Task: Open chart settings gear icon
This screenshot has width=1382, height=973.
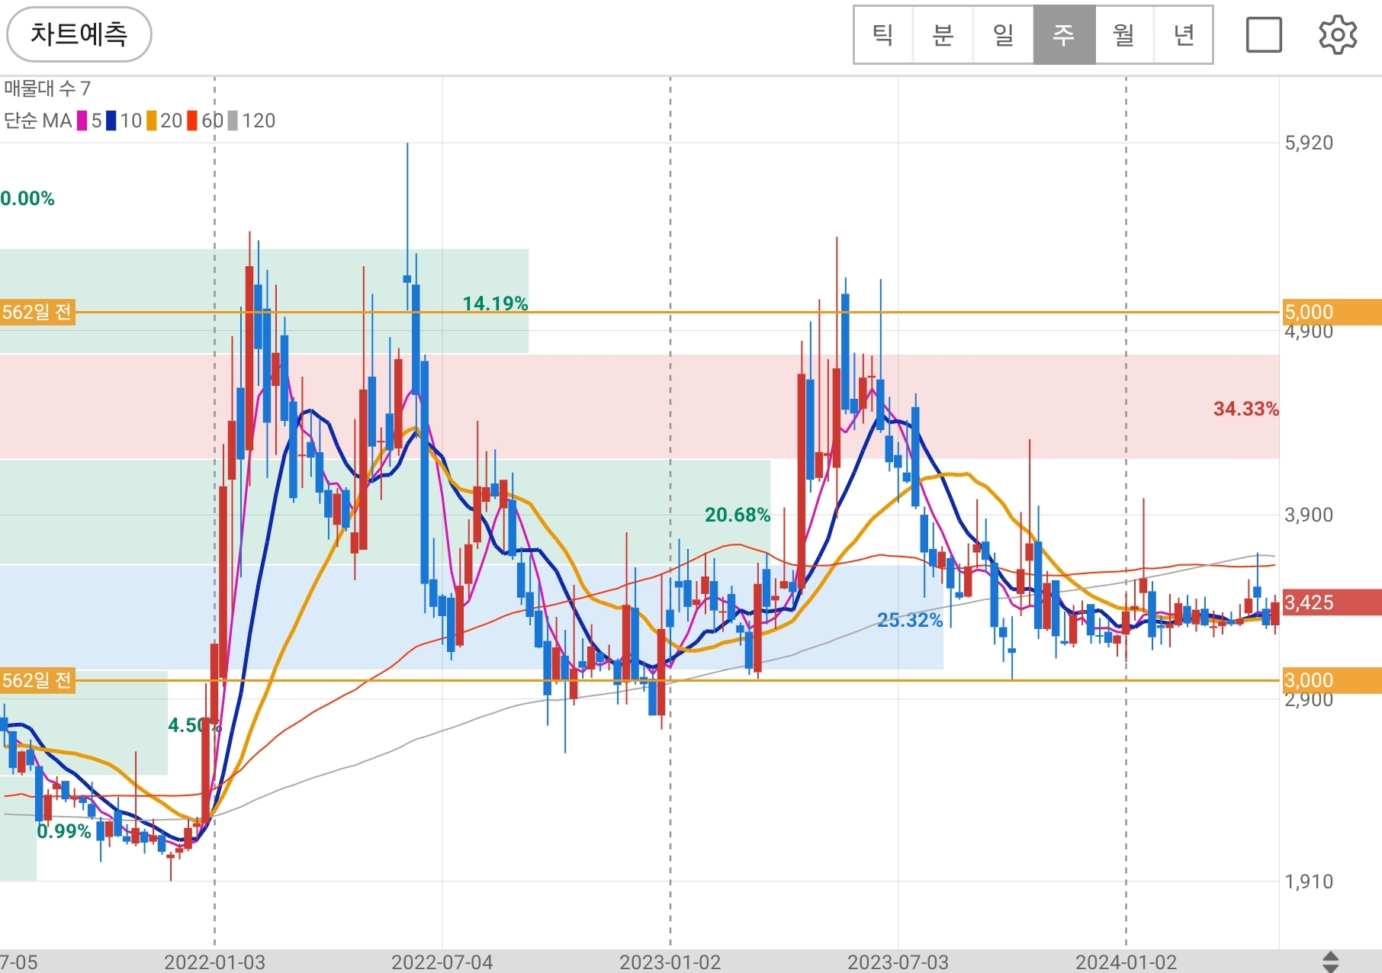Action: pyautogui.click(x=1338, y=35)
